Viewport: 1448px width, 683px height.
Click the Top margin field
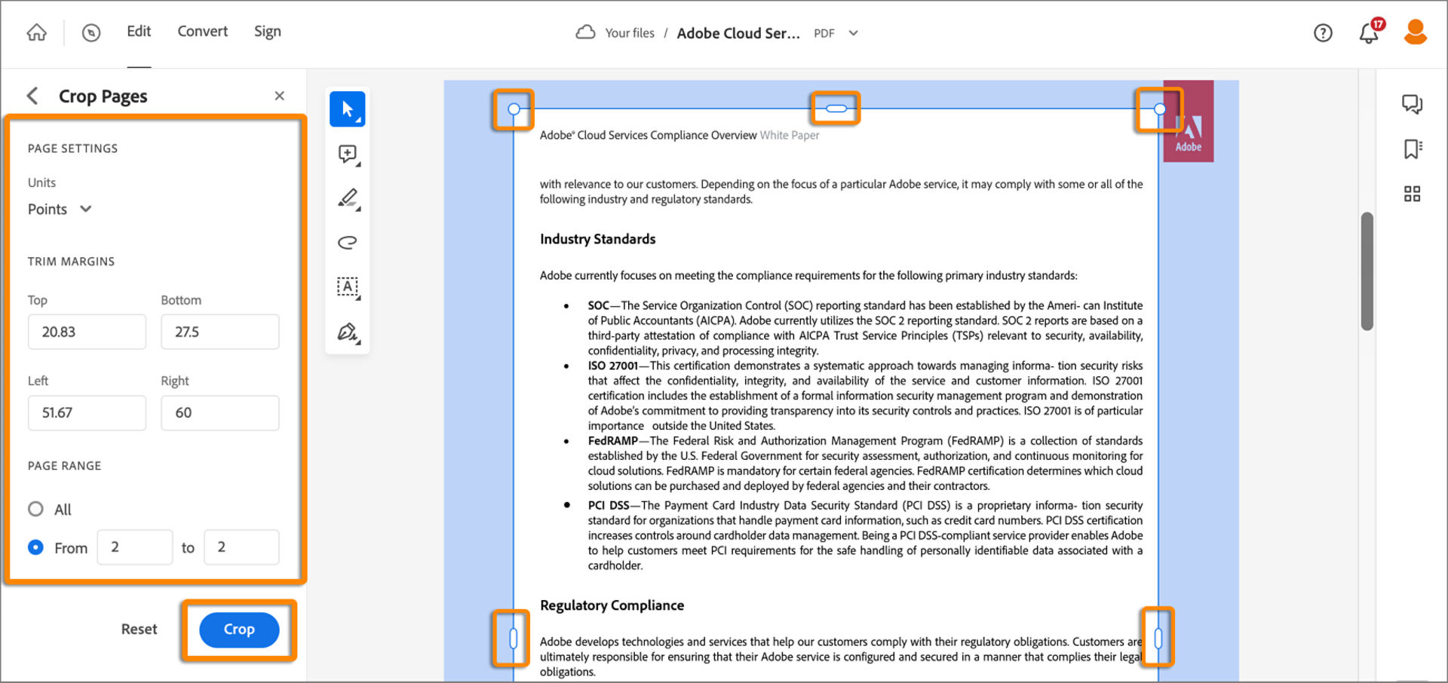click(x=87, y=332)
